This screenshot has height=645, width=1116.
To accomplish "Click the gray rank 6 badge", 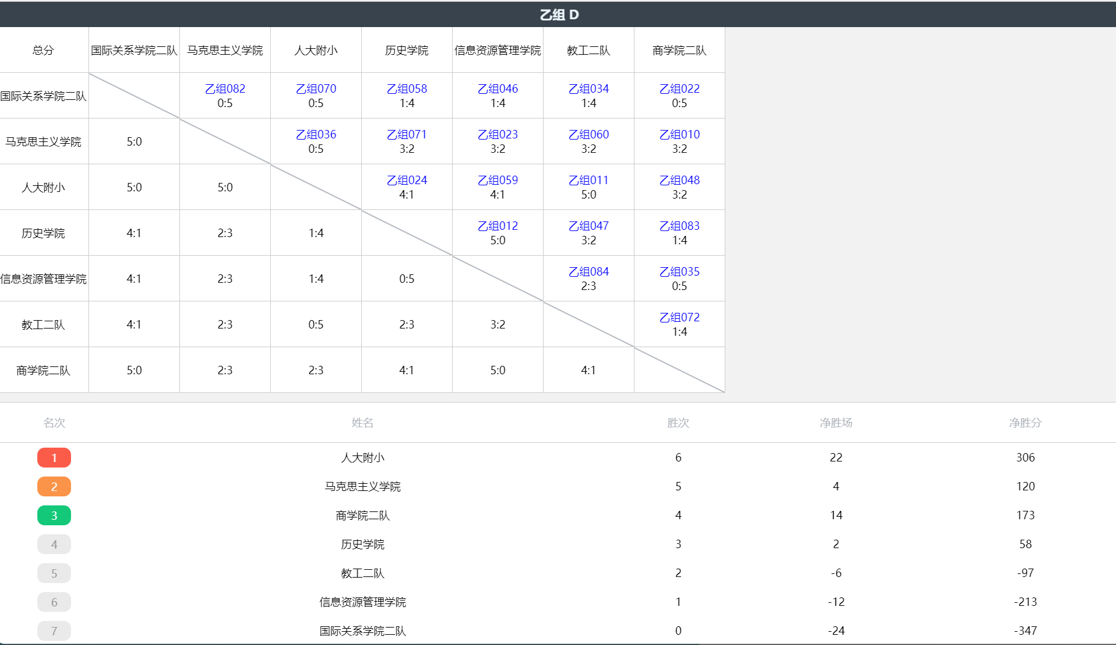I will (x=54, y=602).
